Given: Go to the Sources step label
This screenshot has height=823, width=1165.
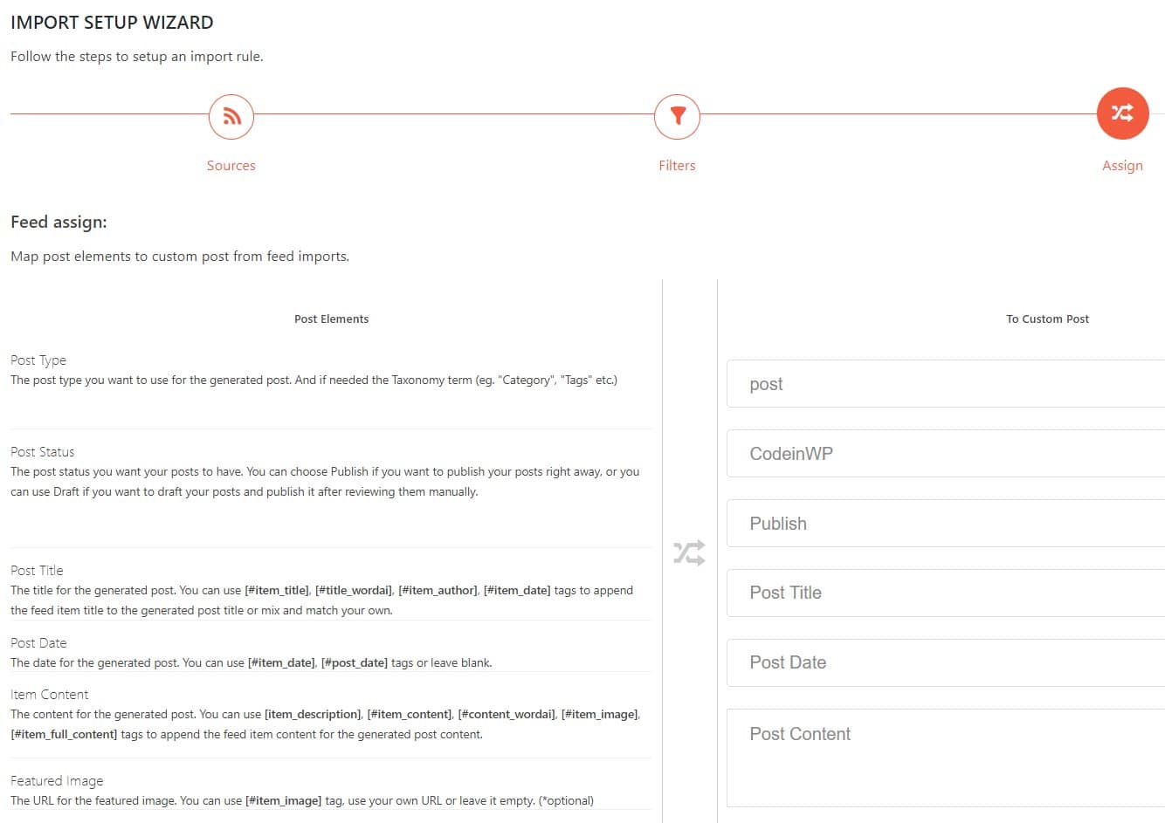Looking at the screenshot, I should click(x=231, y=166).
